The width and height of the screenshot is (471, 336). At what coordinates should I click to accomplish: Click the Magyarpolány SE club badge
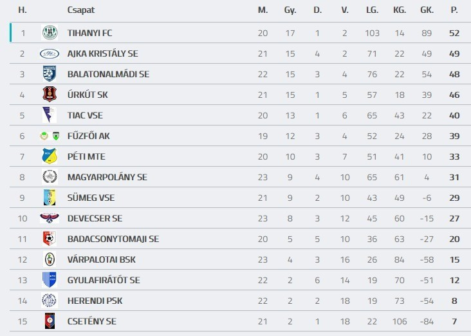click(50, 177)
